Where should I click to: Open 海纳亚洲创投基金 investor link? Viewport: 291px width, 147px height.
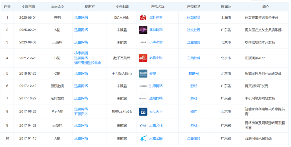coord(88,63)
